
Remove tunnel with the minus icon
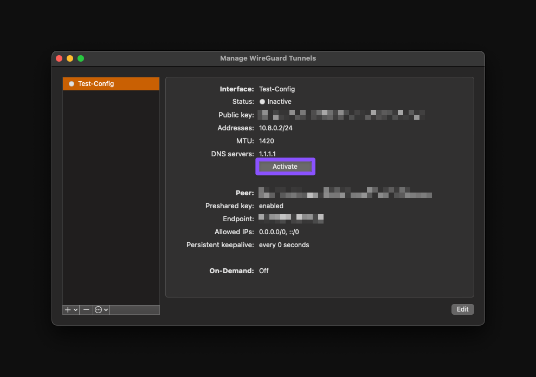[86, 310]
